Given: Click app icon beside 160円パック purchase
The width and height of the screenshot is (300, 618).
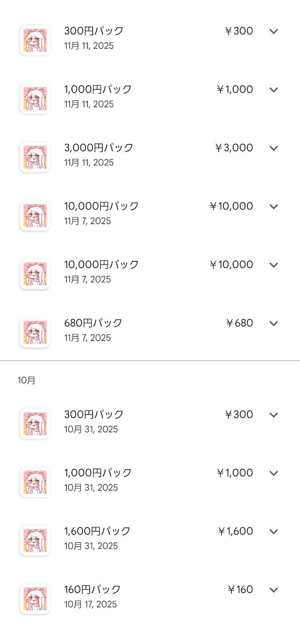Looking at the screenshot, I should coord(35,599).
